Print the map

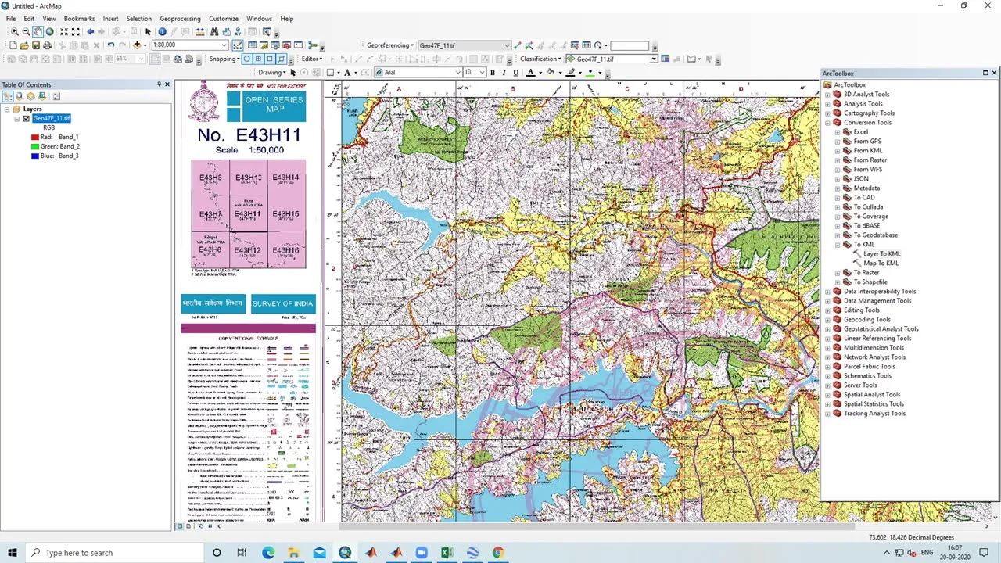point(47,45)
